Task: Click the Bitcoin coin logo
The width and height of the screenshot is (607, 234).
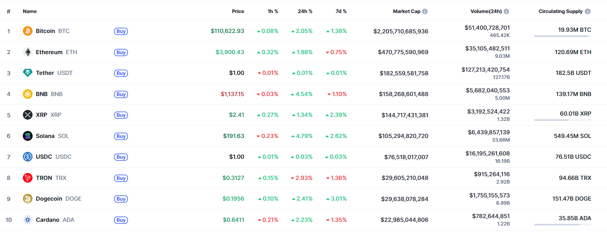Action: click(28, 31)
